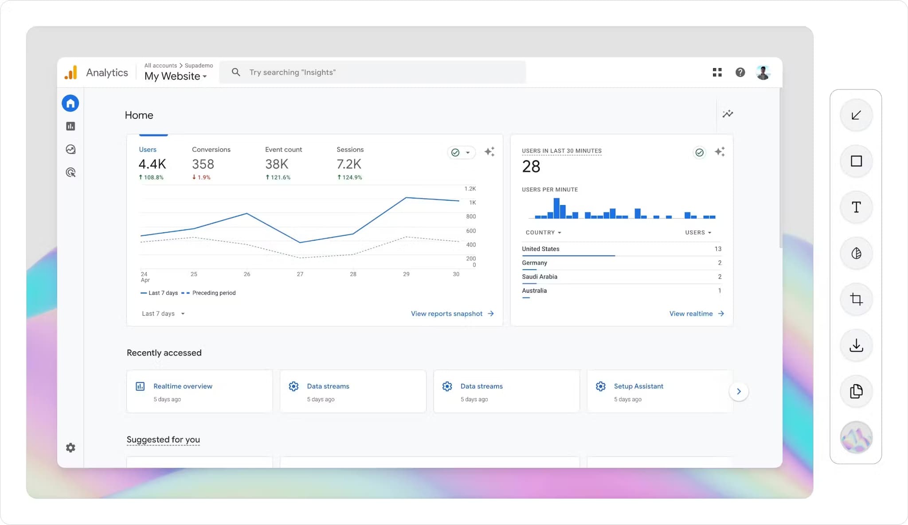This screenshot has width=908, height=525.
Task: Select the arrow annotation tool
Action: [x=856, y=115]
